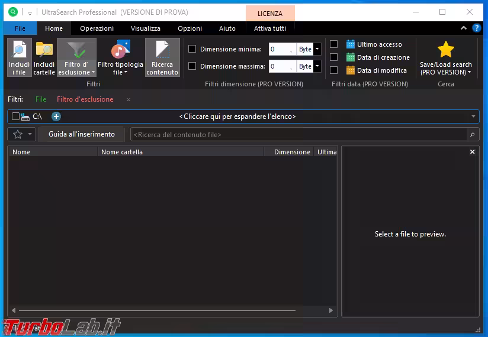Check the Ultimo accesso checkbox
This screenshot has width=488, height=337.
click(333, 44)
